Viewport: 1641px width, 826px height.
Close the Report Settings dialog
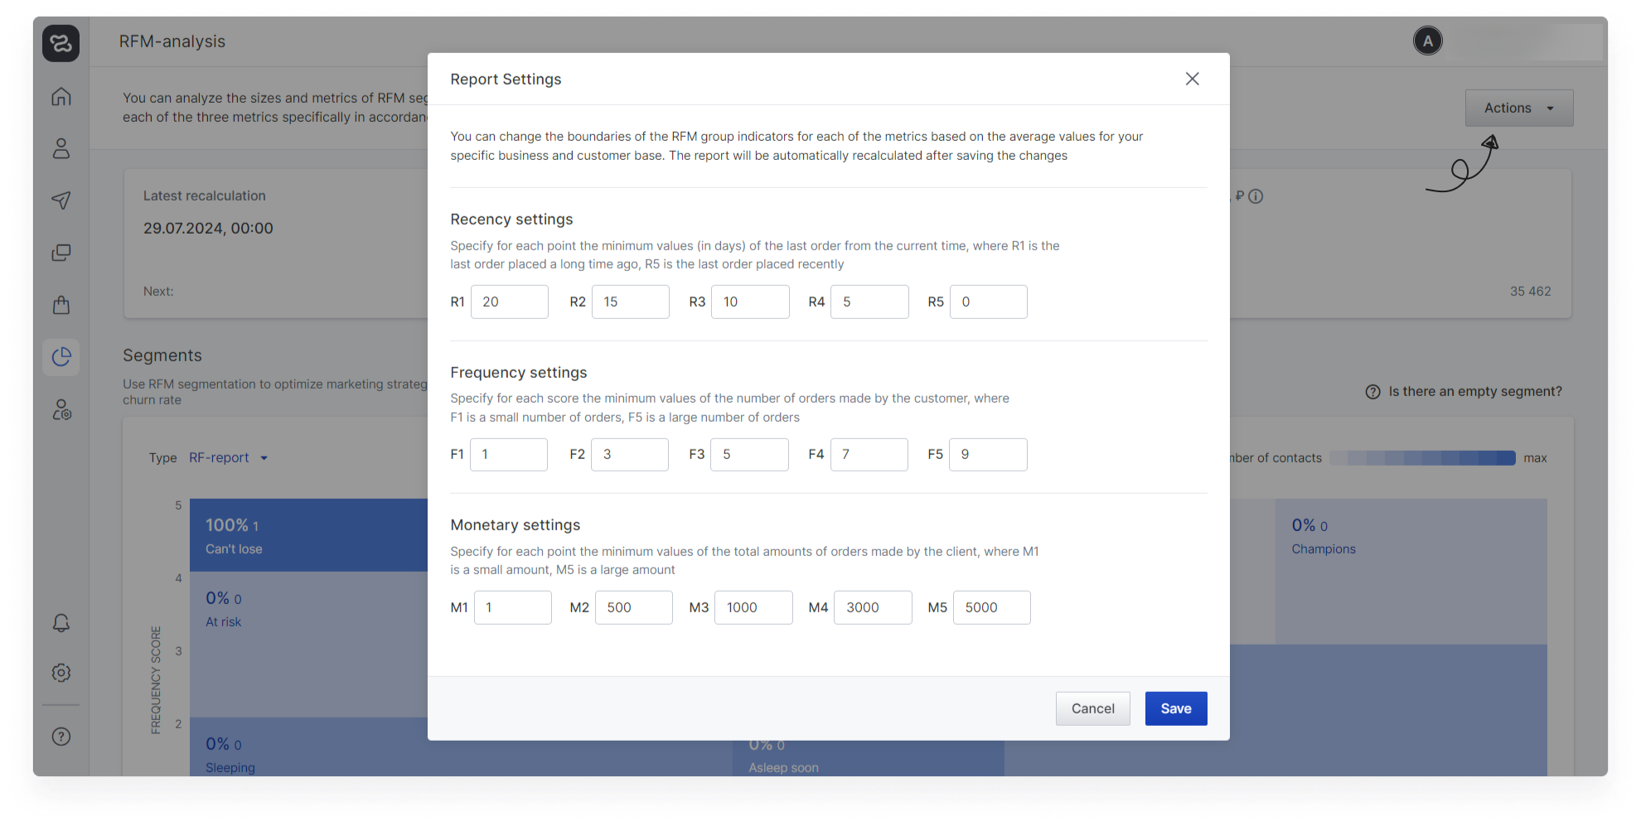coord(1192,79)
